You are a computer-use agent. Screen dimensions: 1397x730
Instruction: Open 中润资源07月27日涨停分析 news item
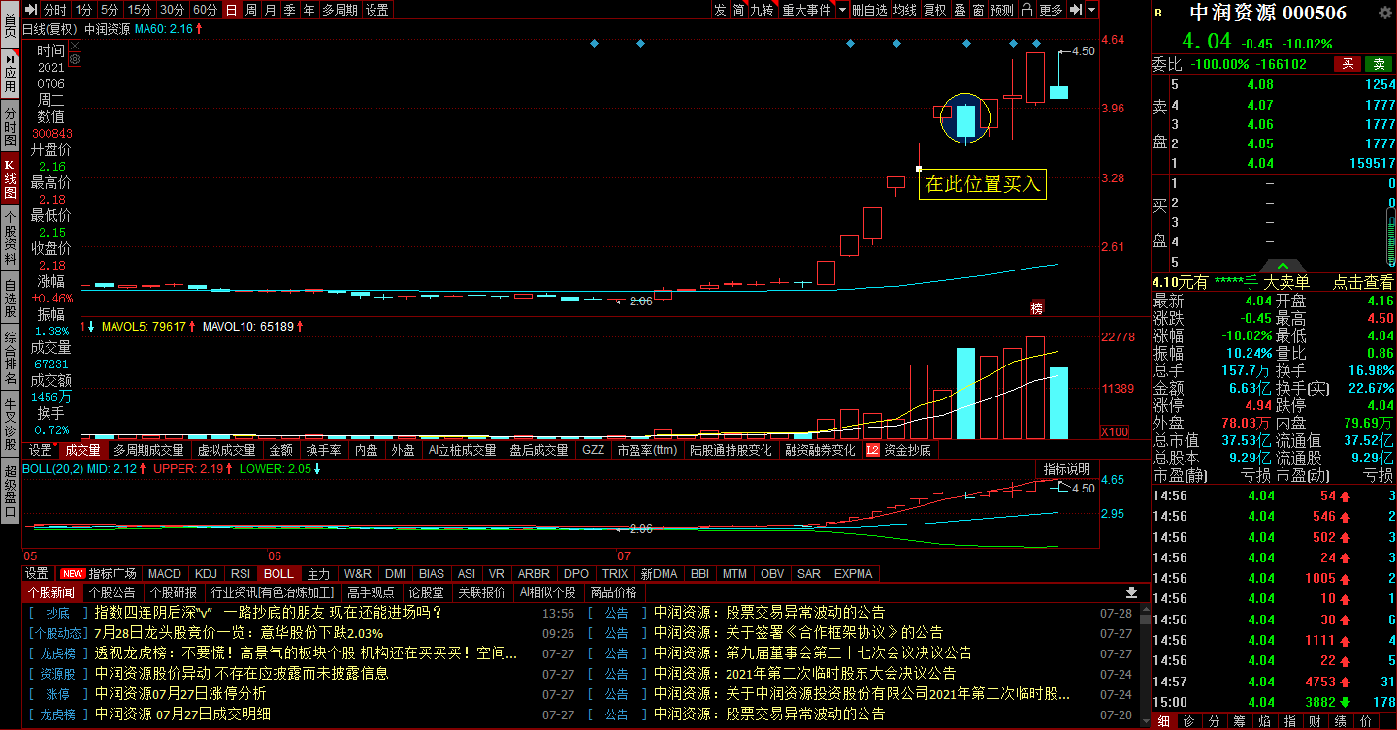(180, 693)
